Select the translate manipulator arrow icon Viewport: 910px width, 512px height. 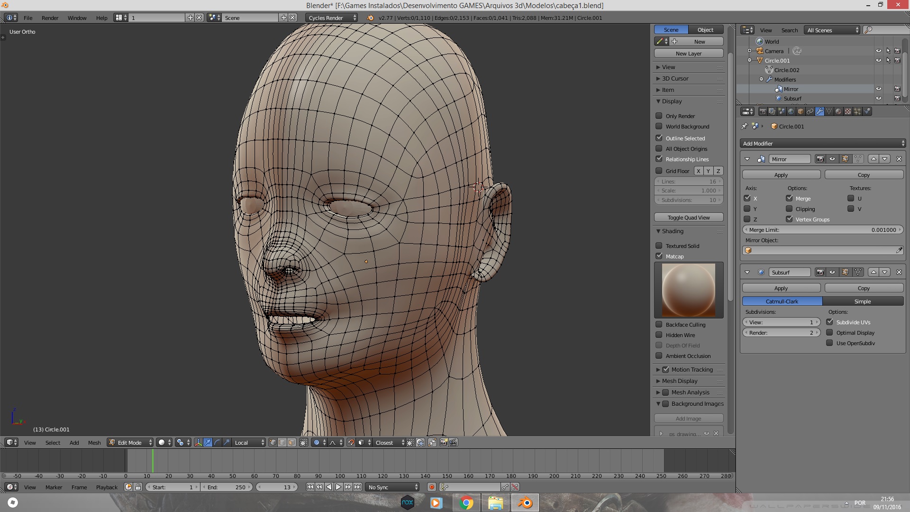(x=208, y=442)
